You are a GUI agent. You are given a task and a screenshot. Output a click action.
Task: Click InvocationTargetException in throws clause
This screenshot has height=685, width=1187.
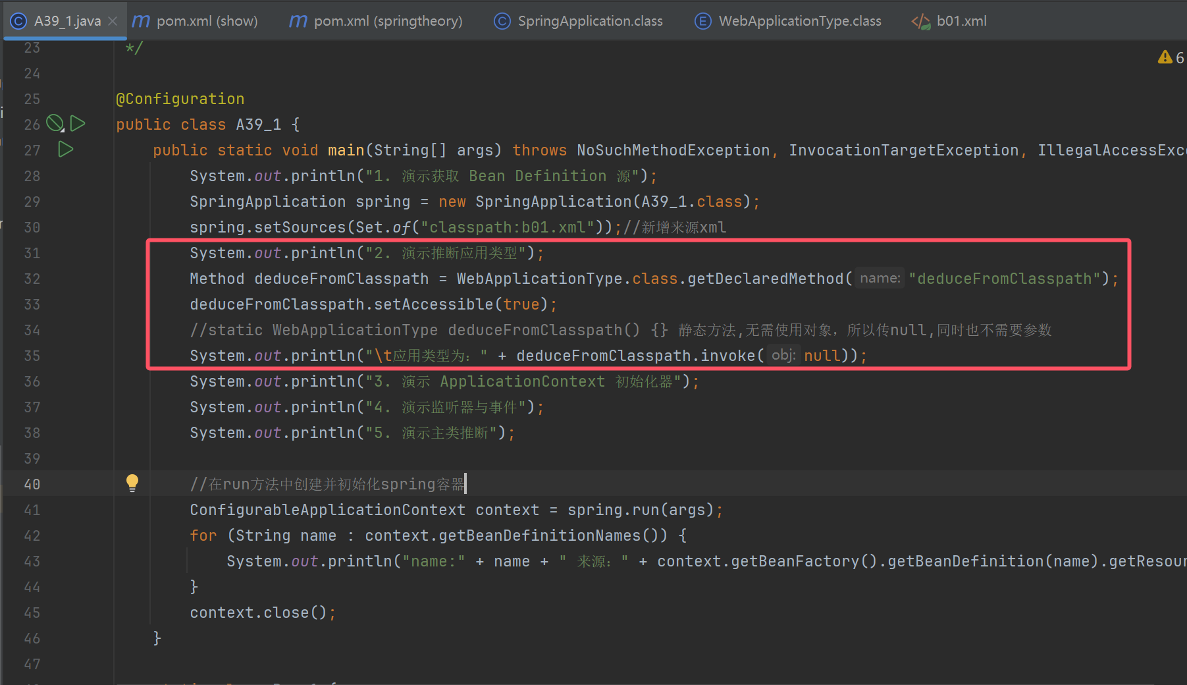click(904, 150)
